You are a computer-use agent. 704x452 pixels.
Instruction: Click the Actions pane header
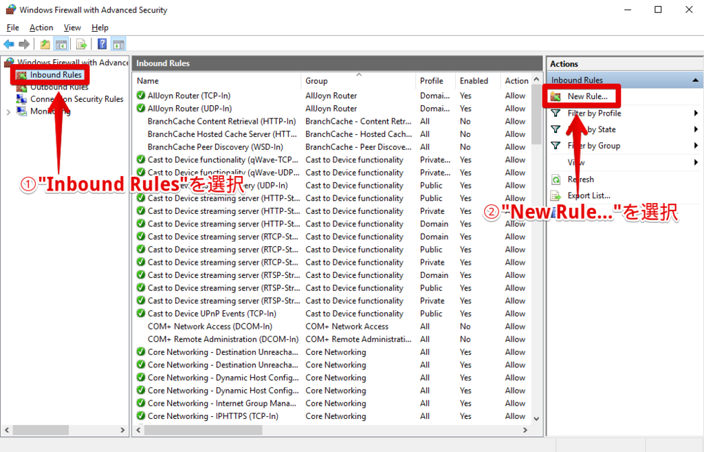tap(624, 64)
